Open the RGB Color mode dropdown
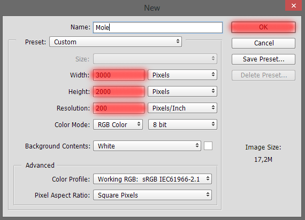This screenshot has height=220, width=305. click(x=118, y=124)
